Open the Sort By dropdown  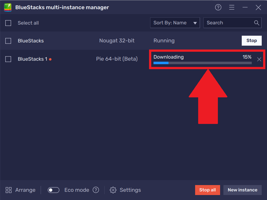coord(175,23)
